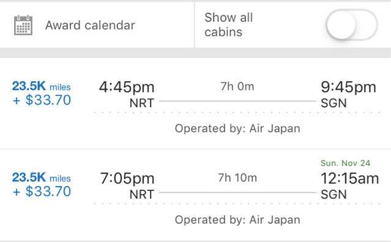Image resolution: width=391 pixels, height=242 pixels.
Task: Tap the first Operated by: Air Japan text
Action: tap(237, 129)
